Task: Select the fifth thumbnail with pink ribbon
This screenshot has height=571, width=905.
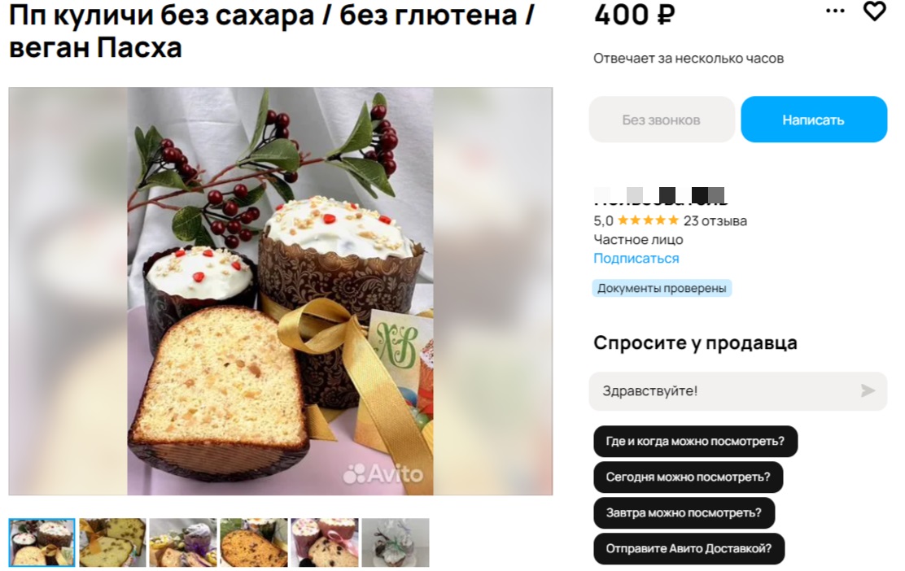Action: click(325, 543)
